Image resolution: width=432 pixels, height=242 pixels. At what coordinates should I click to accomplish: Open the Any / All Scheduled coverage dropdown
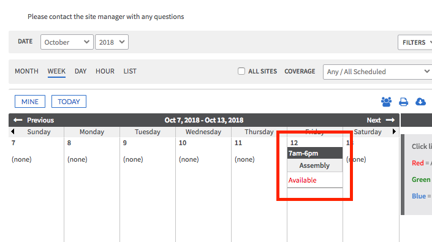[x=377, y=72]
